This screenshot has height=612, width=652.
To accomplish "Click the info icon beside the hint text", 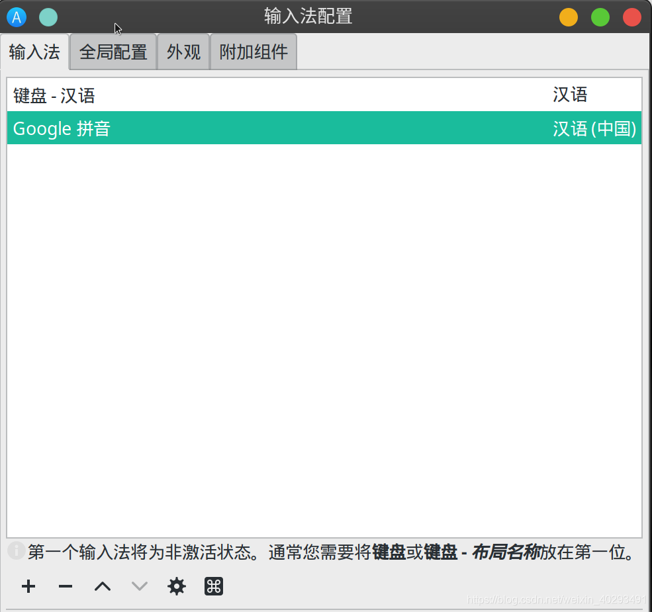I will pos(17,551).
